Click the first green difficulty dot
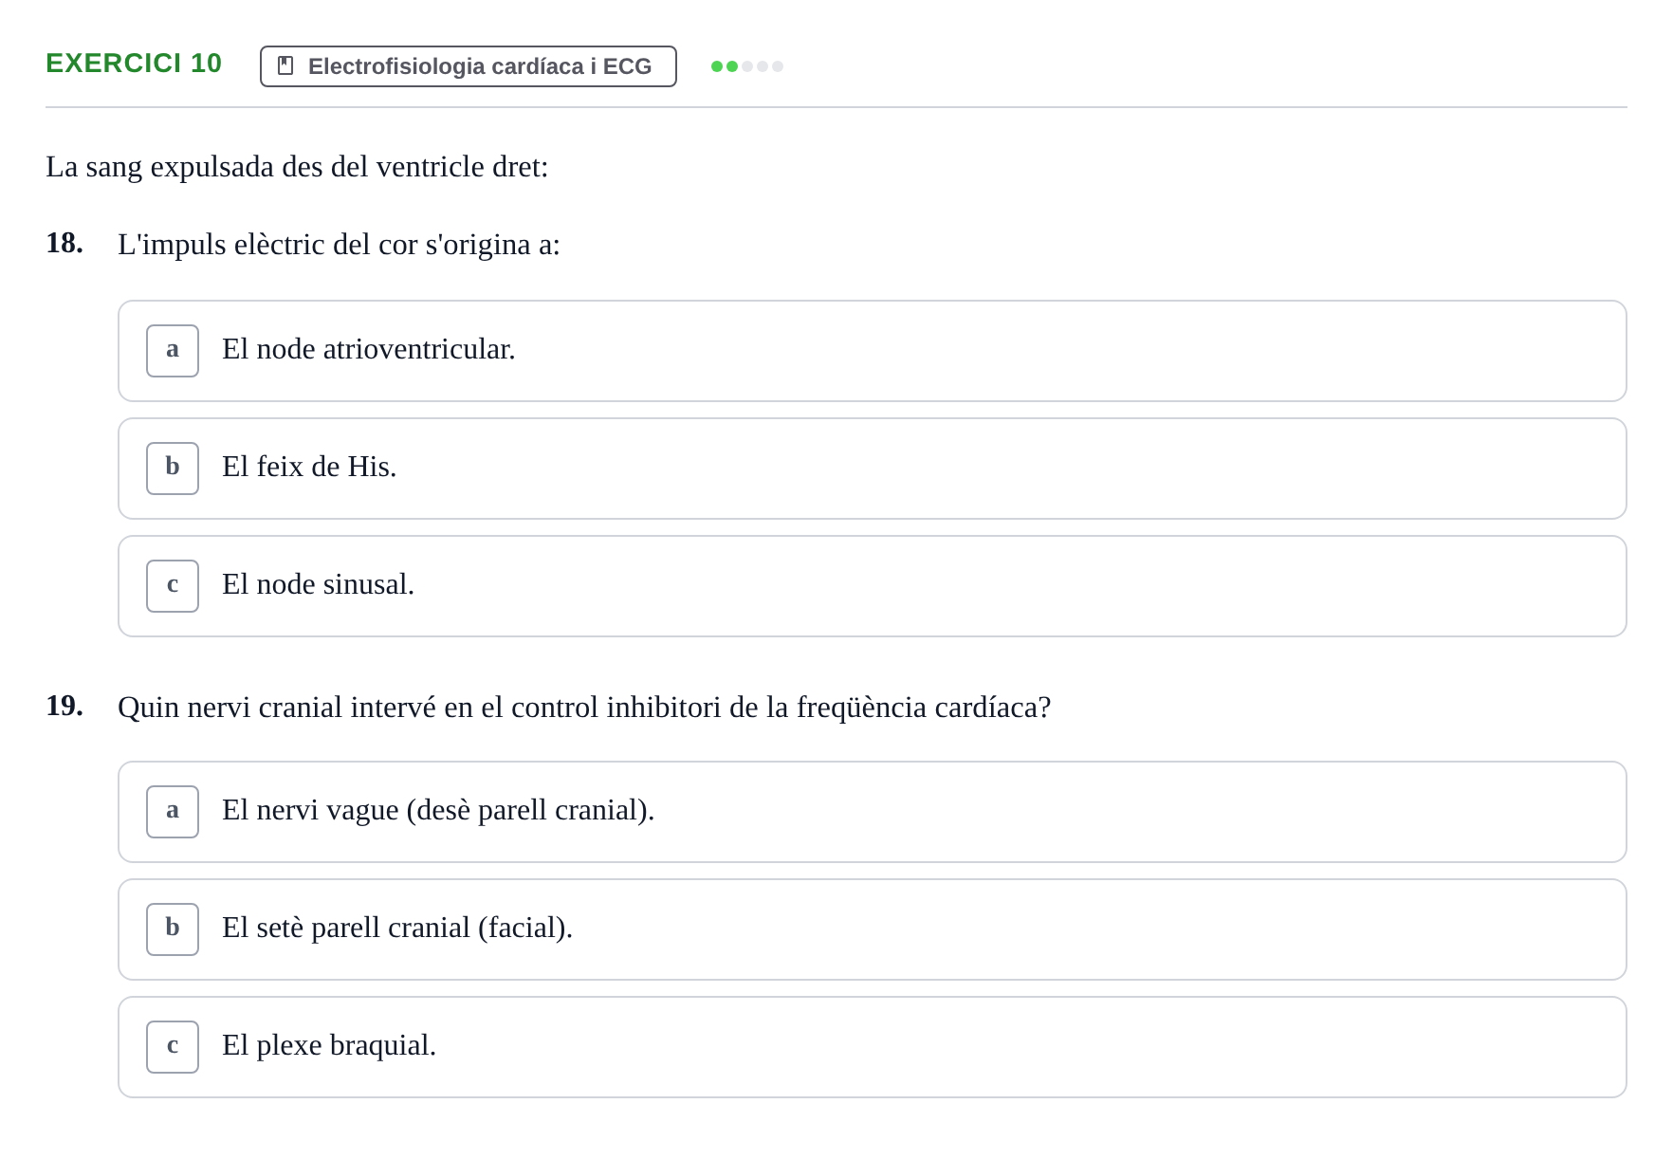Viewport: 1673px width, 1159px height. 717,66
